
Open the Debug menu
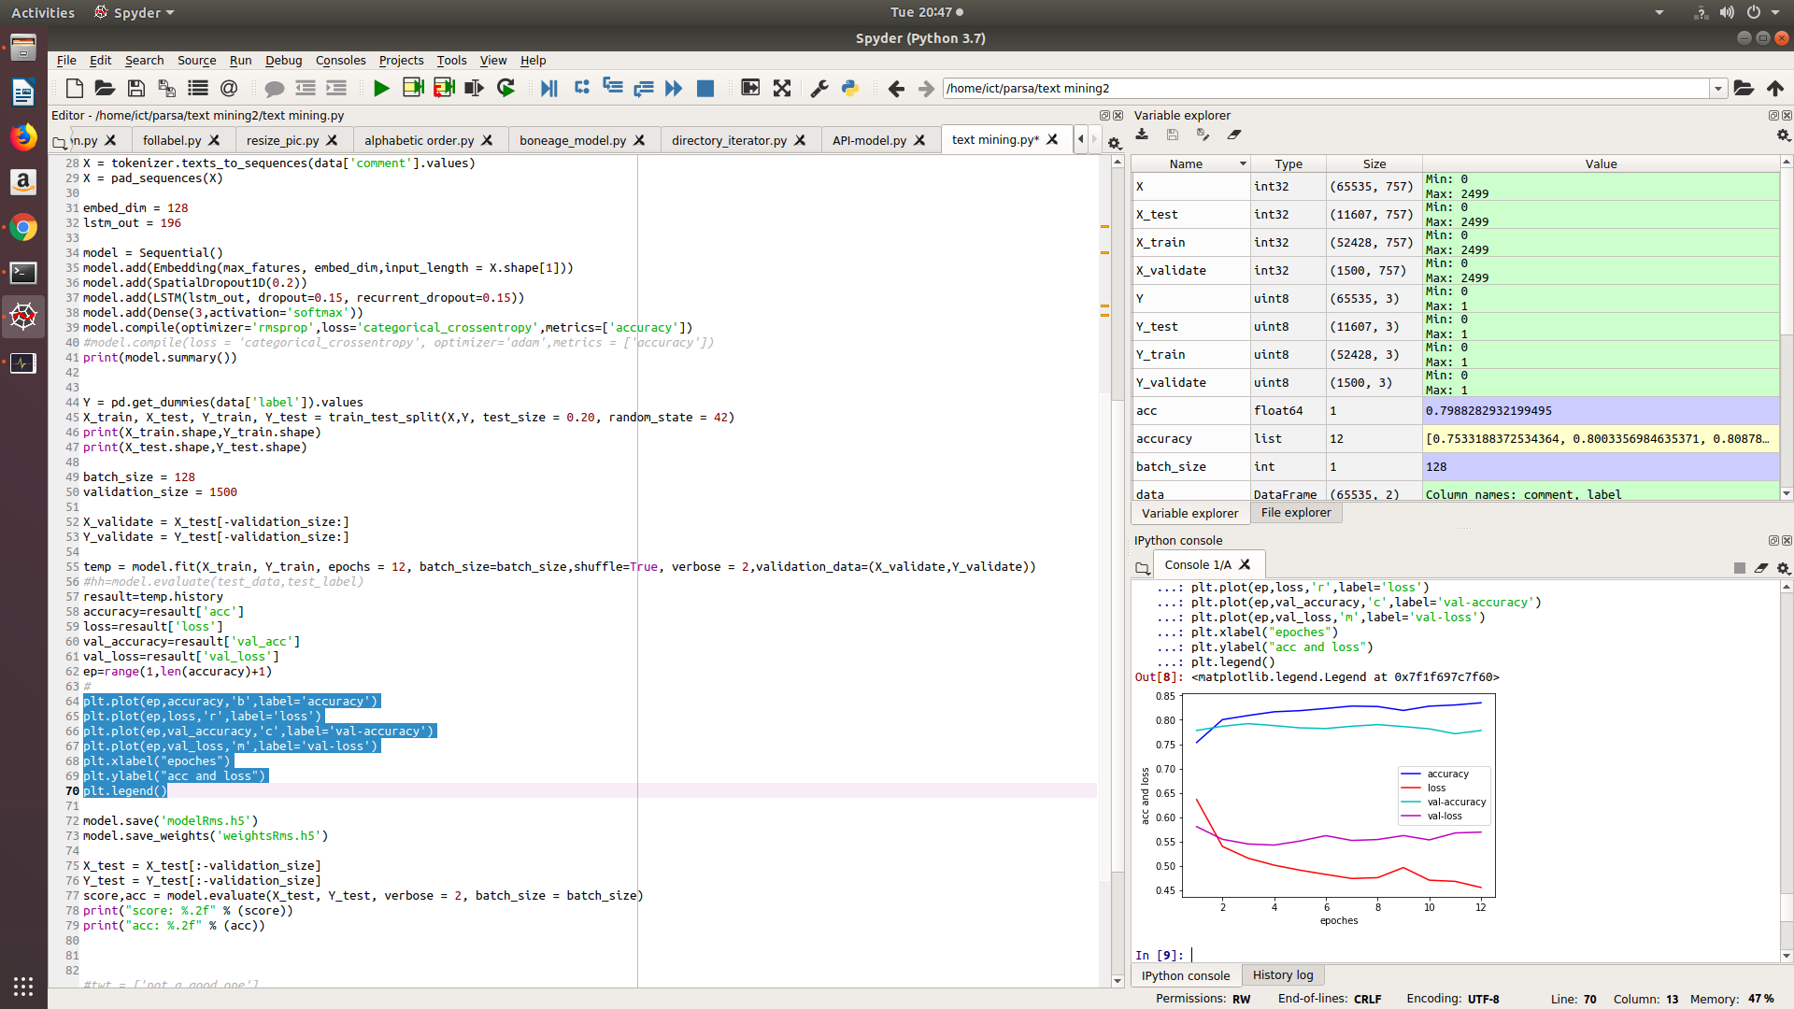[x=283, y=60]
